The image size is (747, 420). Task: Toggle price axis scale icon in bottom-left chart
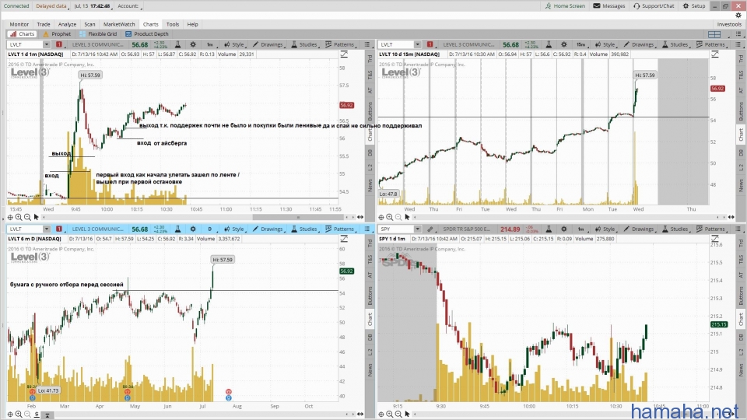tap(344, 239)
